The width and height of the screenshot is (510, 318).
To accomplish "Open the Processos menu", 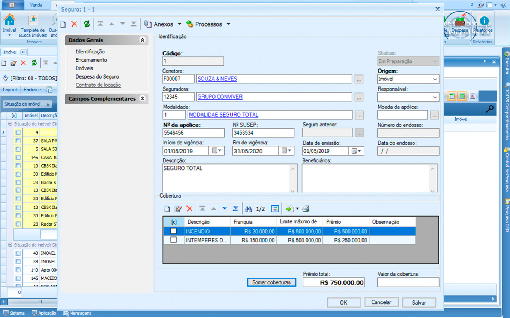I will click(x=208, y=24).
